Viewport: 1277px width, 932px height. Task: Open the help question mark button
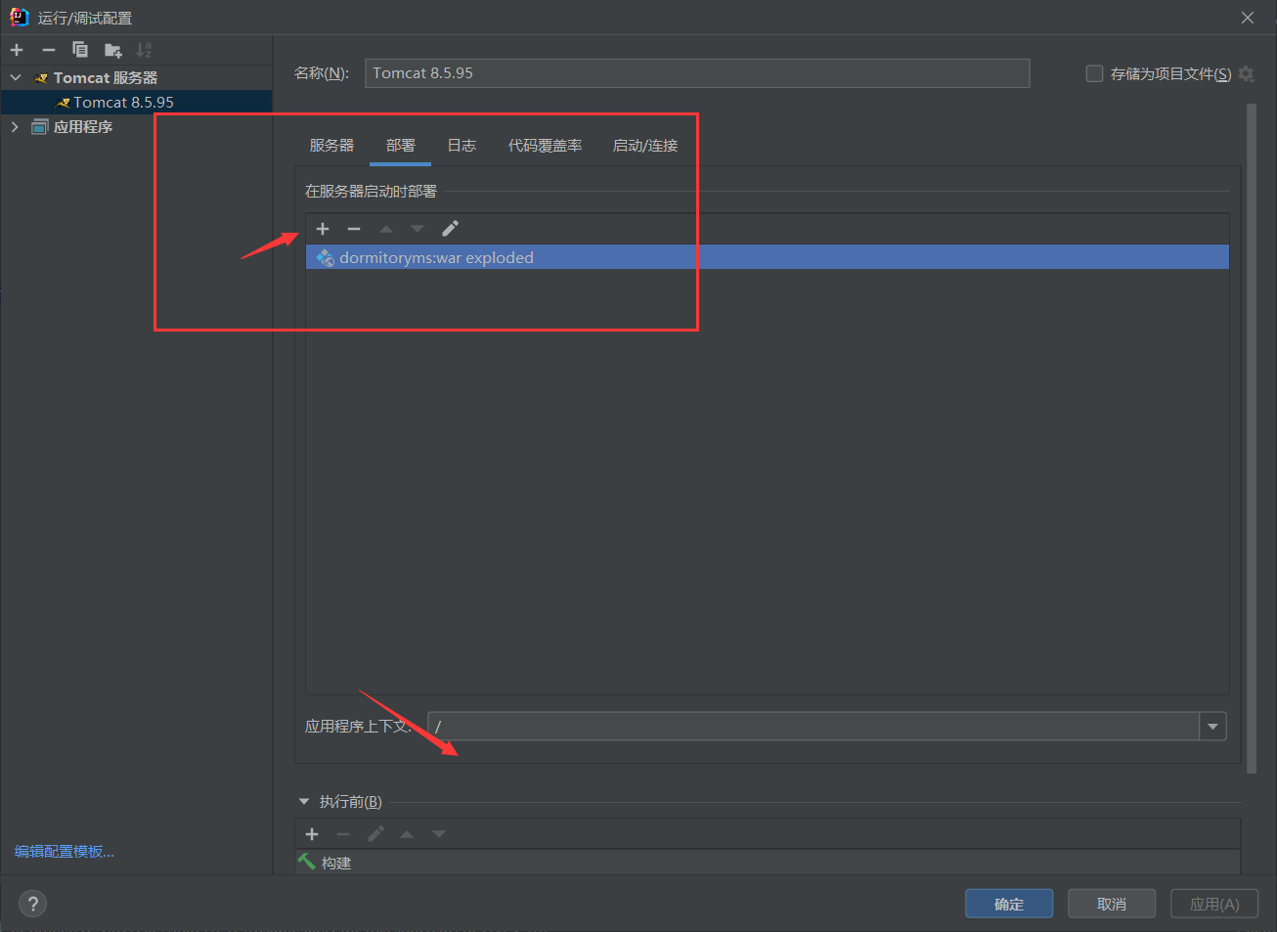[32, 904]
